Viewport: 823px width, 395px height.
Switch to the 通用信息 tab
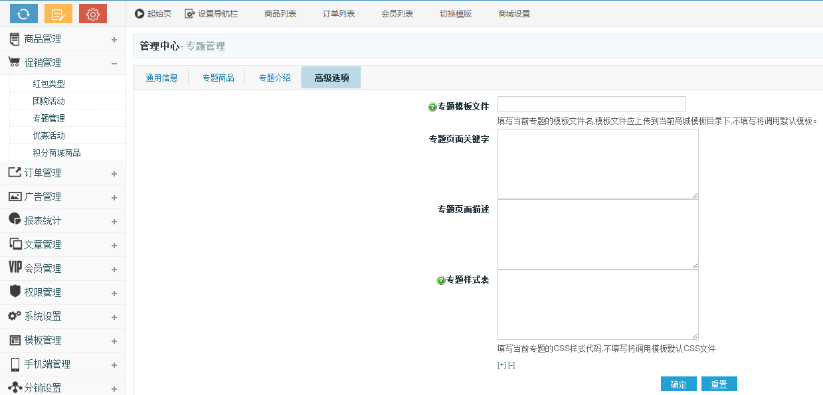coord(162,78)
